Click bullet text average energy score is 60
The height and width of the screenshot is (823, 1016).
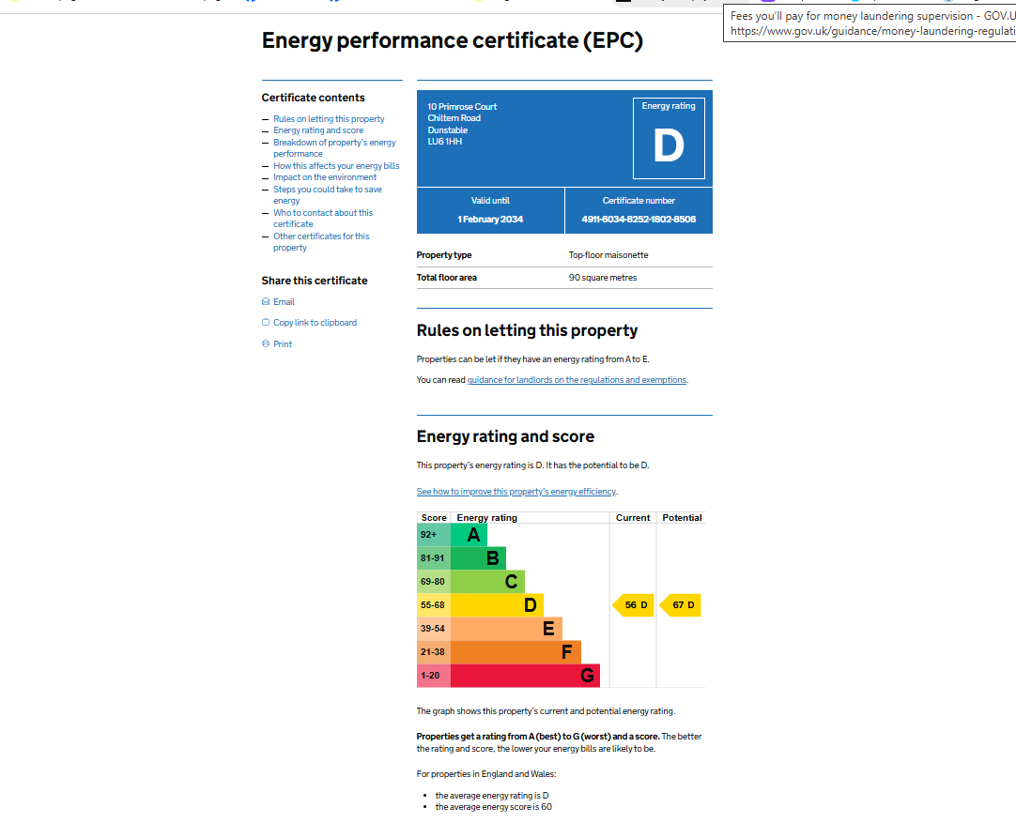pyautogui.click(x=494, y=807)
